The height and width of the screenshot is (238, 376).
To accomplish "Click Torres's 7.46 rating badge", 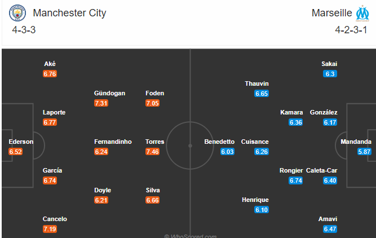I will click(x=153, y=152).
